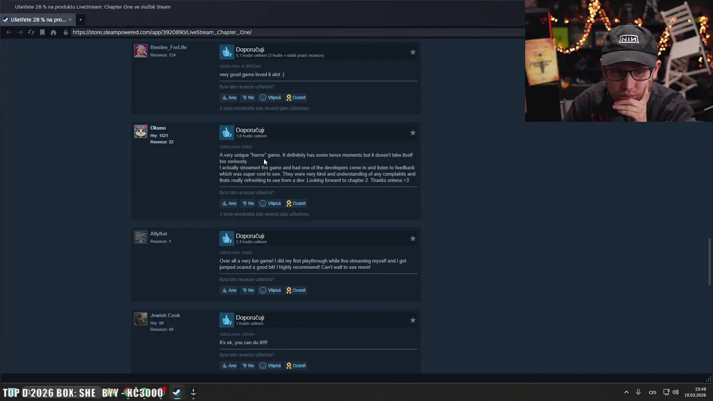This screenshot has width=713, height=401.
Task: Click thumbs-up icon on Okuno review
Action: pyautogui.click(x=227, y=133)
